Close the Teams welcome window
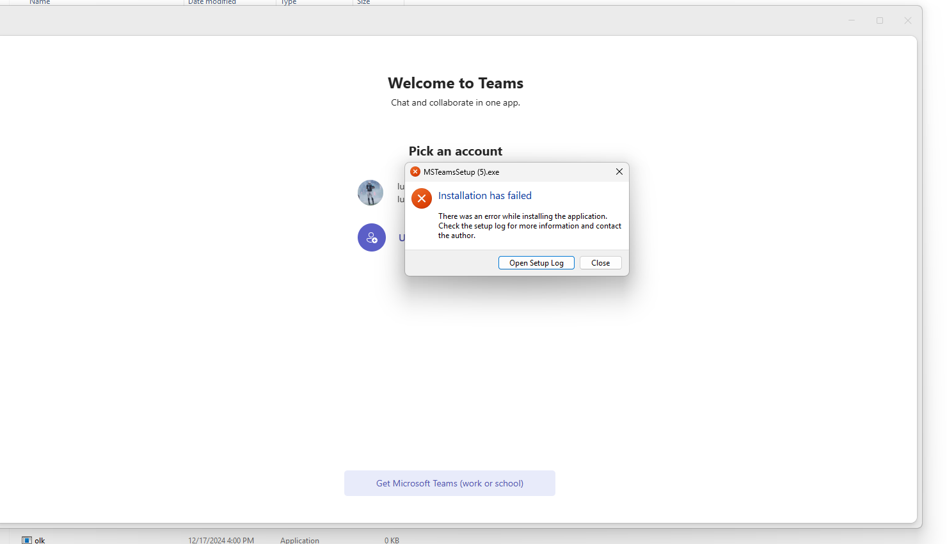The image size is (947, 544). [x=907, y=20]
